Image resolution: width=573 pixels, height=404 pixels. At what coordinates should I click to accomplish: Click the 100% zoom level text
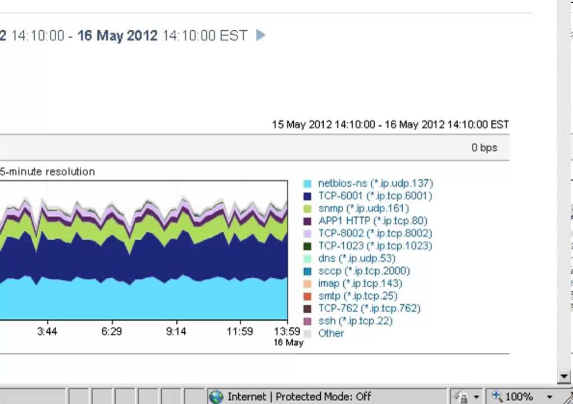tap(519, 397)
